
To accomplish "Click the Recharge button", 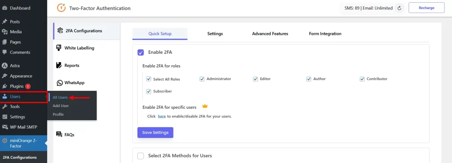I will click(x=427, y=8).
